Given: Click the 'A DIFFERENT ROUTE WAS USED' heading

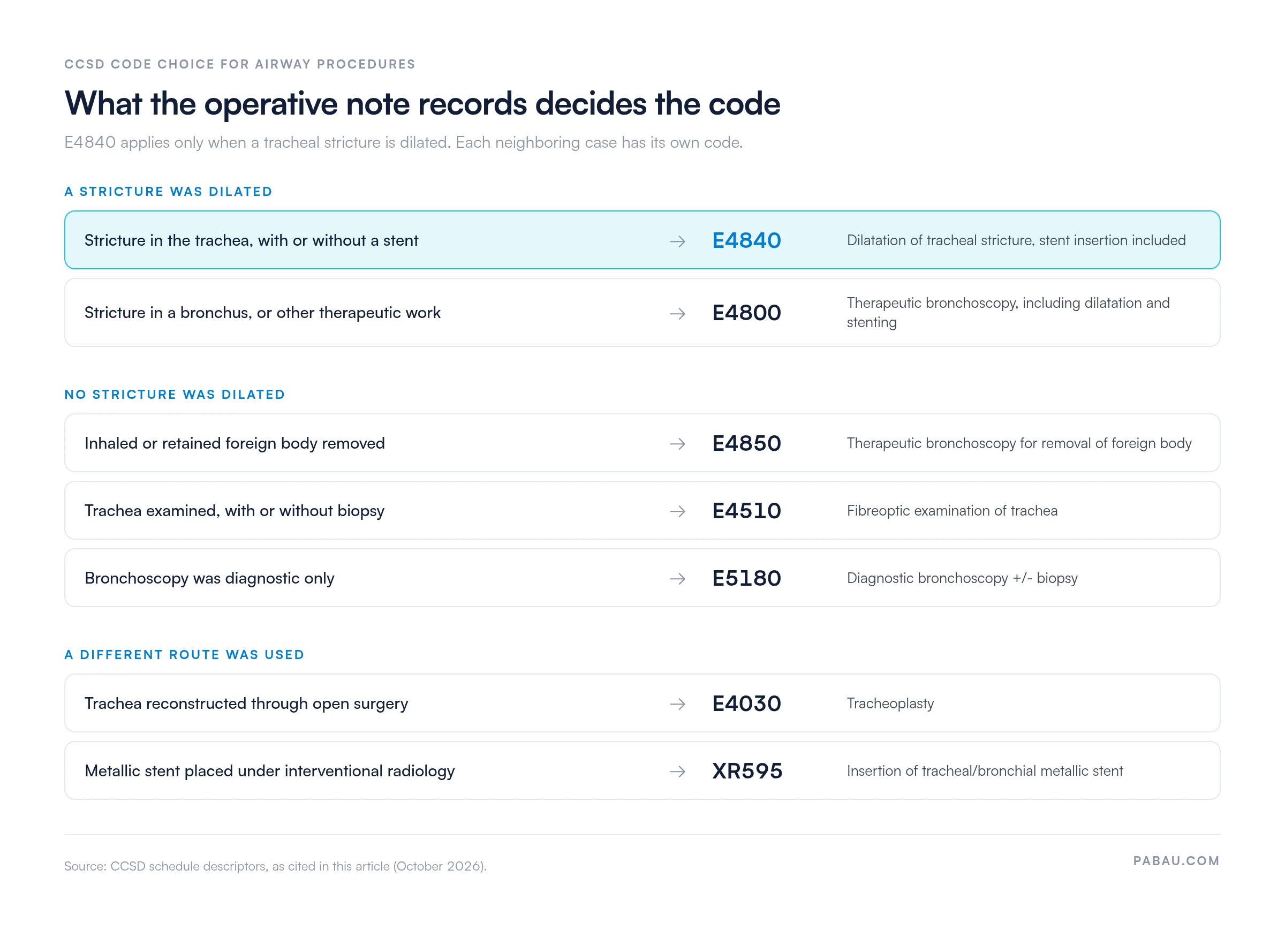Looking at the screenshot, I should click(x=184, y=655).
